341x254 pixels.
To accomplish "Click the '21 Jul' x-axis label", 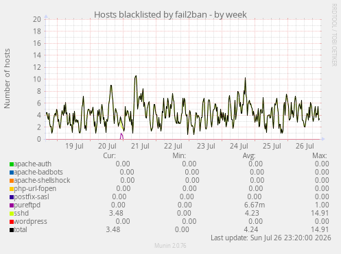I will [140, 146].
